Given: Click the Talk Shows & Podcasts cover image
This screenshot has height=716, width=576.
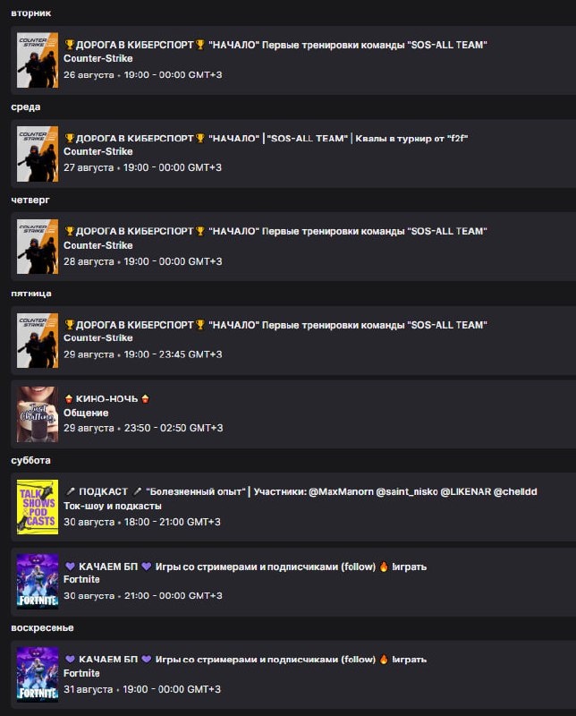Looking at the screenshot, I should 38,507.
